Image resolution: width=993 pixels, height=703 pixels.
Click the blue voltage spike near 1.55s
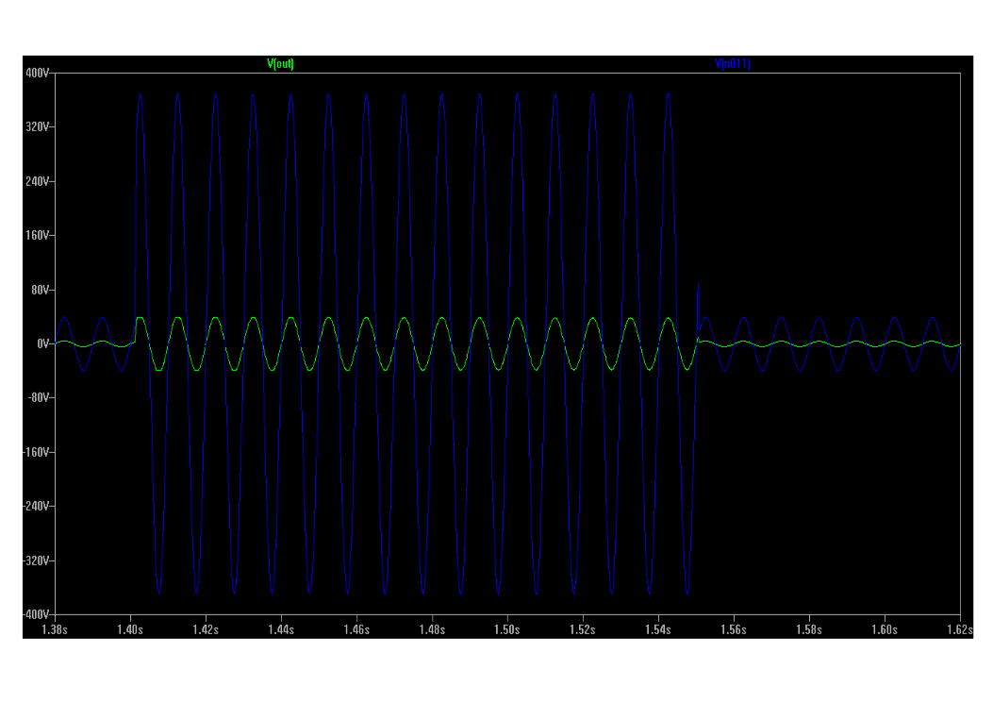click(x=698, y=308)
